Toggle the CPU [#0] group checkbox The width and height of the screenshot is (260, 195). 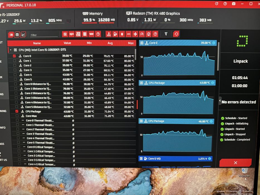click(15, 50)
